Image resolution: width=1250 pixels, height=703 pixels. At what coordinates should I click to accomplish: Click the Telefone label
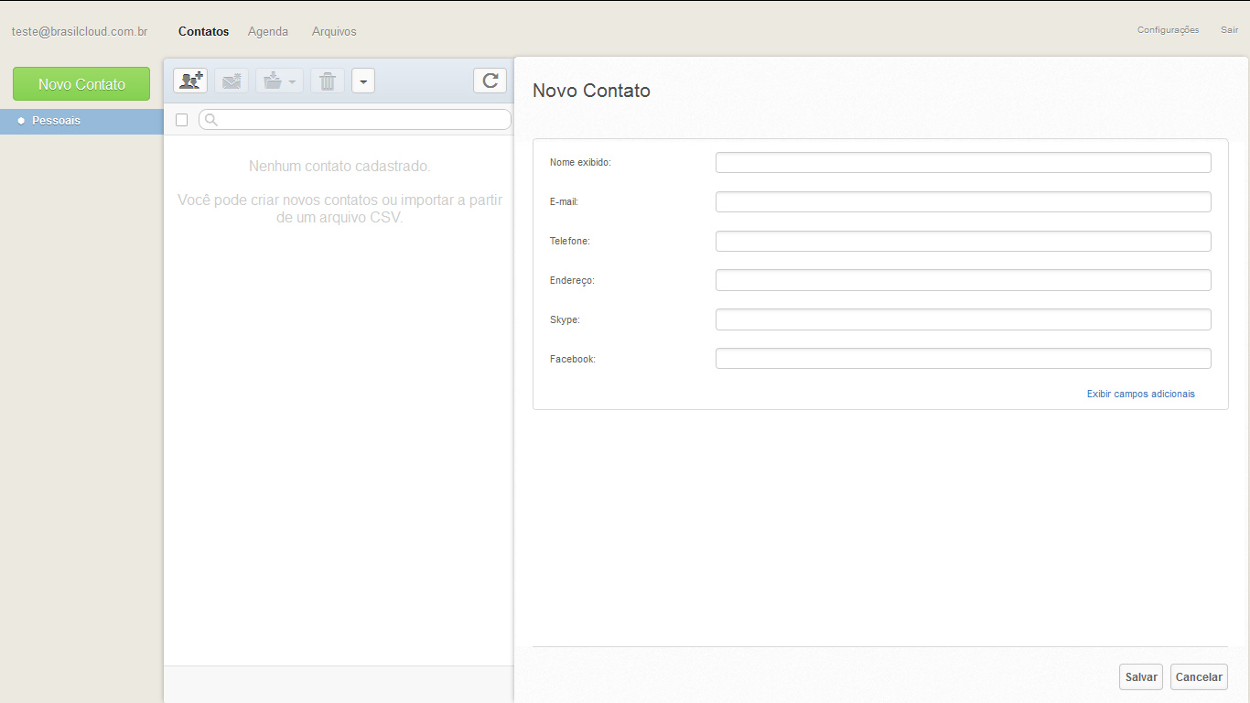tap(570, 241)
